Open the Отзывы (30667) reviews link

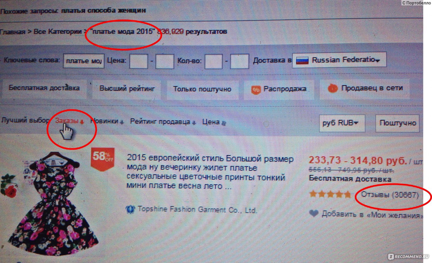pos(390,195)
